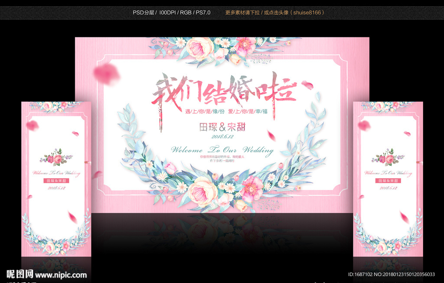
Task: Open the shuise8166 avatar link
Action: (307, 13)
